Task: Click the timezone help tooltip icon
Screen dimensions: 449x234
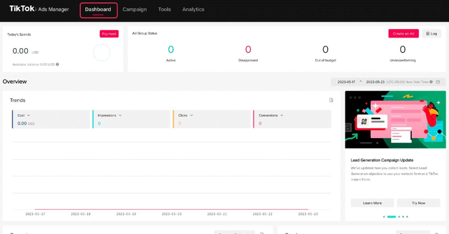Action: tap(430, 82)
